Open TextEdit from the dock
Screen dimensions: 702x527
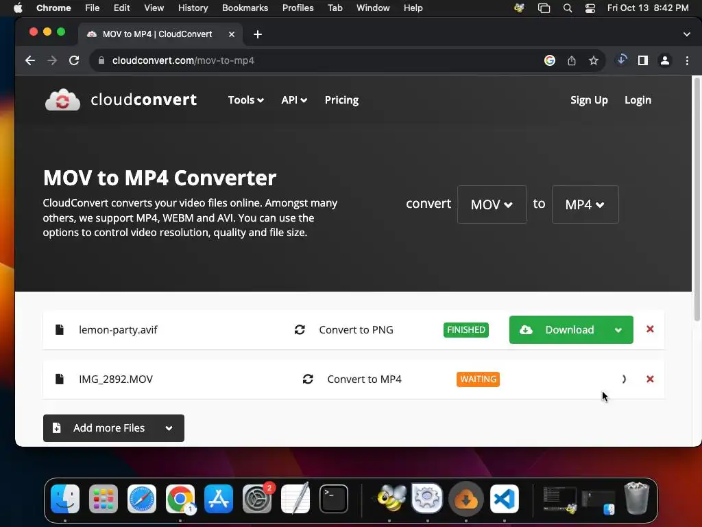[295, 499]
